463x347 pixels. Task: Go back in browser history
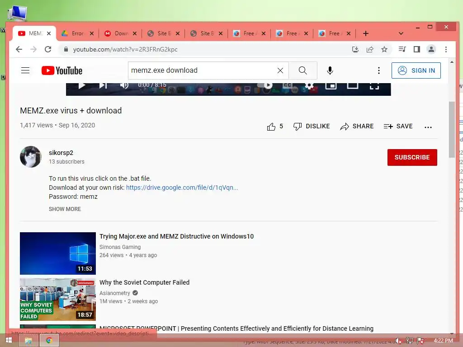19,49
